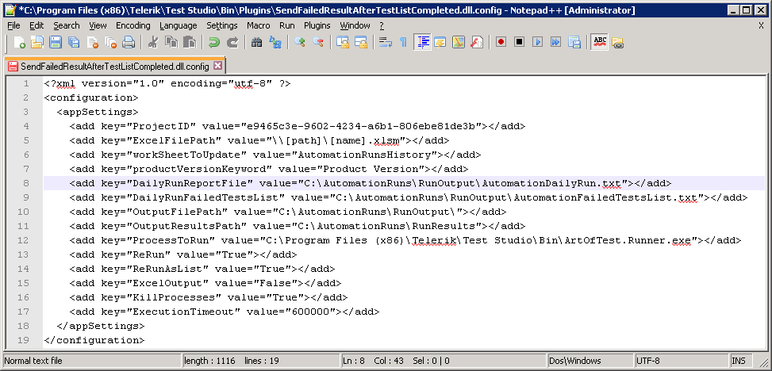Click "ArtOfTest.Runner.exe" on line 12

(x=630, y=240)
